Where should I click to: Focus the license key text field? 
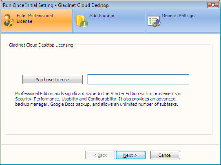(x=138, y=80)
